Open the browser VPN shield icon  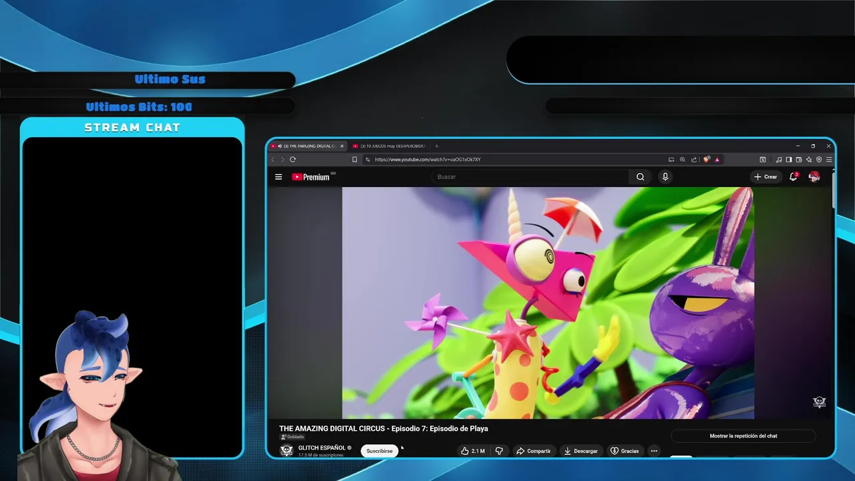pos(819,160)
